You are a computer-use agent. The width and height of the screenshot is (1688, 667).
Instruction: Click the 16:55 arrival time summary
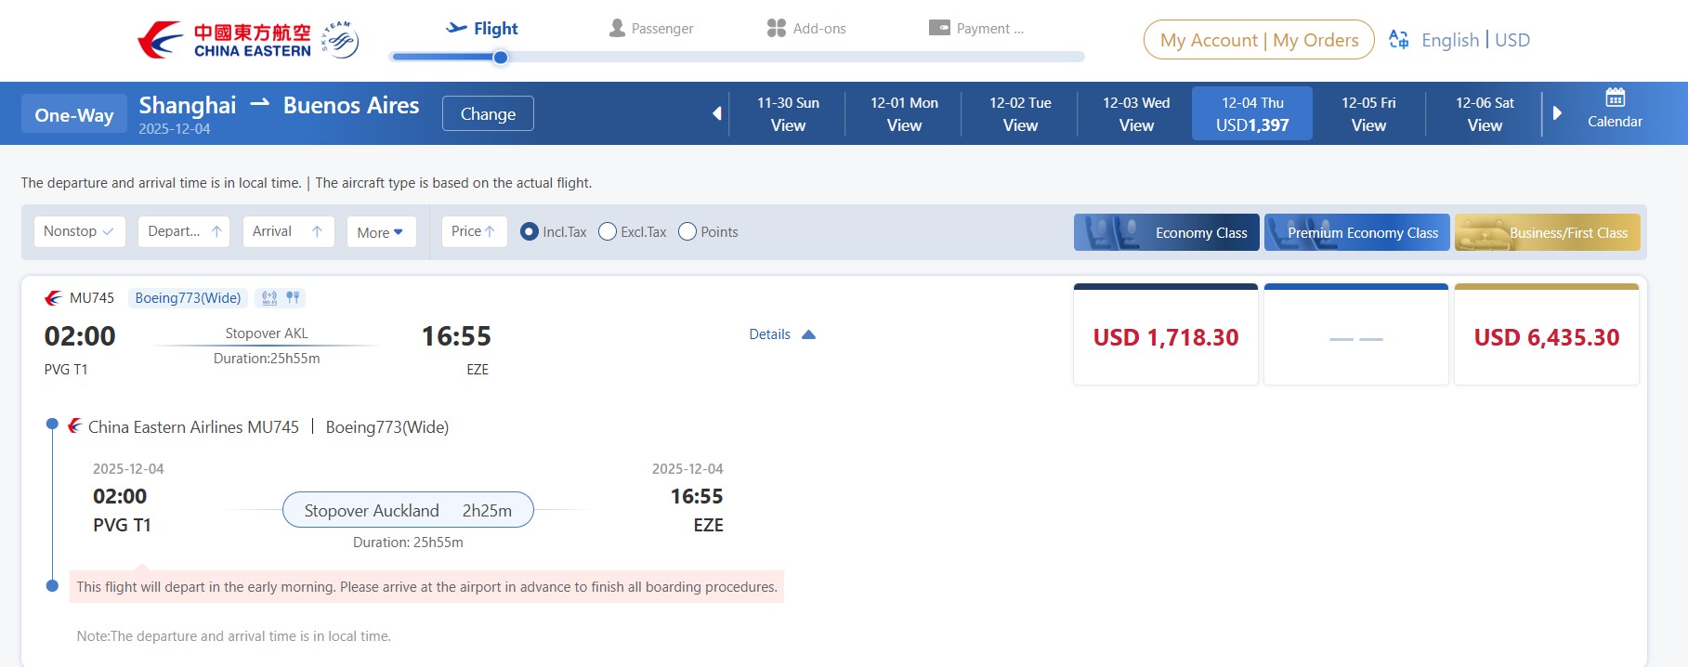pos(456,336)
